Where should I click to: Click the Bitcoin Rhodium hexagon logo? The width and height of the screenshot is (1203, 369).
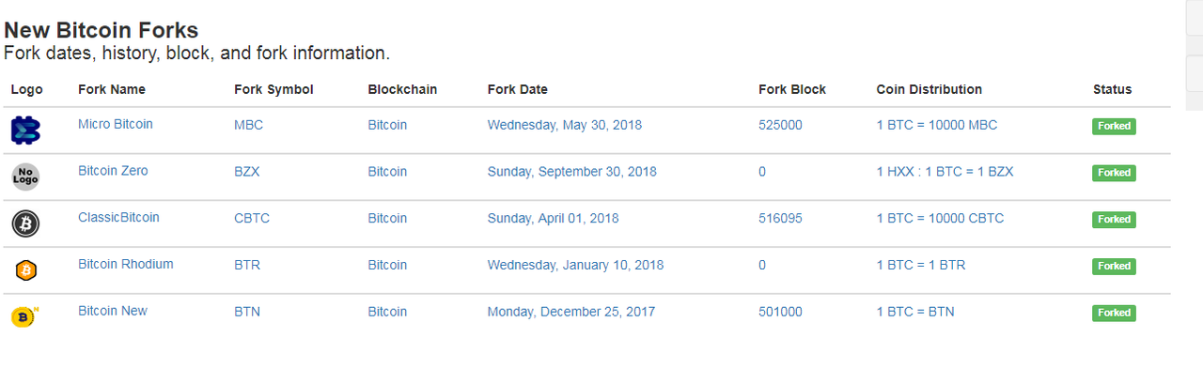tap(26, 270)
